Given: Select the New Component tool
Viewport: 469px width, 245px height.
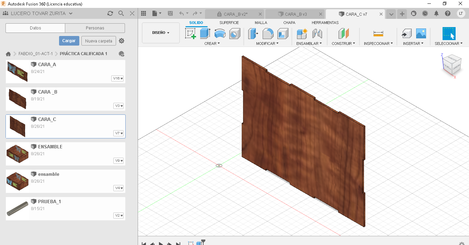Looking at the screenshot, I should [x=302, y=34].
